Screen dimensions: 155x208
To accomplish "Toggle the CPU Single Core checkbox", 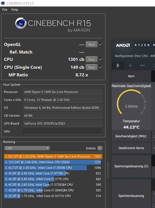I will coord(101,67).
